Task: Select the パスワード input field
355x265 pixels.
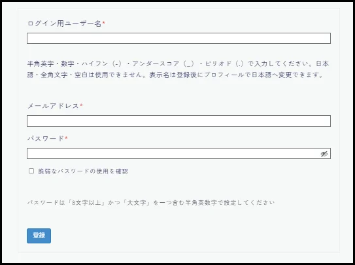Action: [x=178, y=154]
